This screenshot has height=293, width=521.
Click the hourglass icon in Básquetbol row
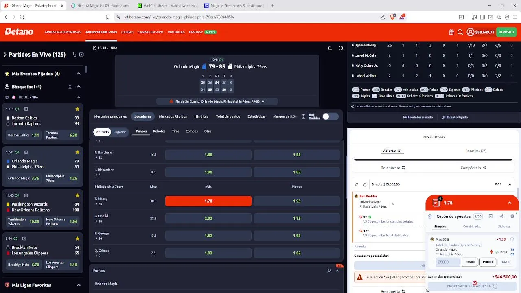[x=70, y=87]
